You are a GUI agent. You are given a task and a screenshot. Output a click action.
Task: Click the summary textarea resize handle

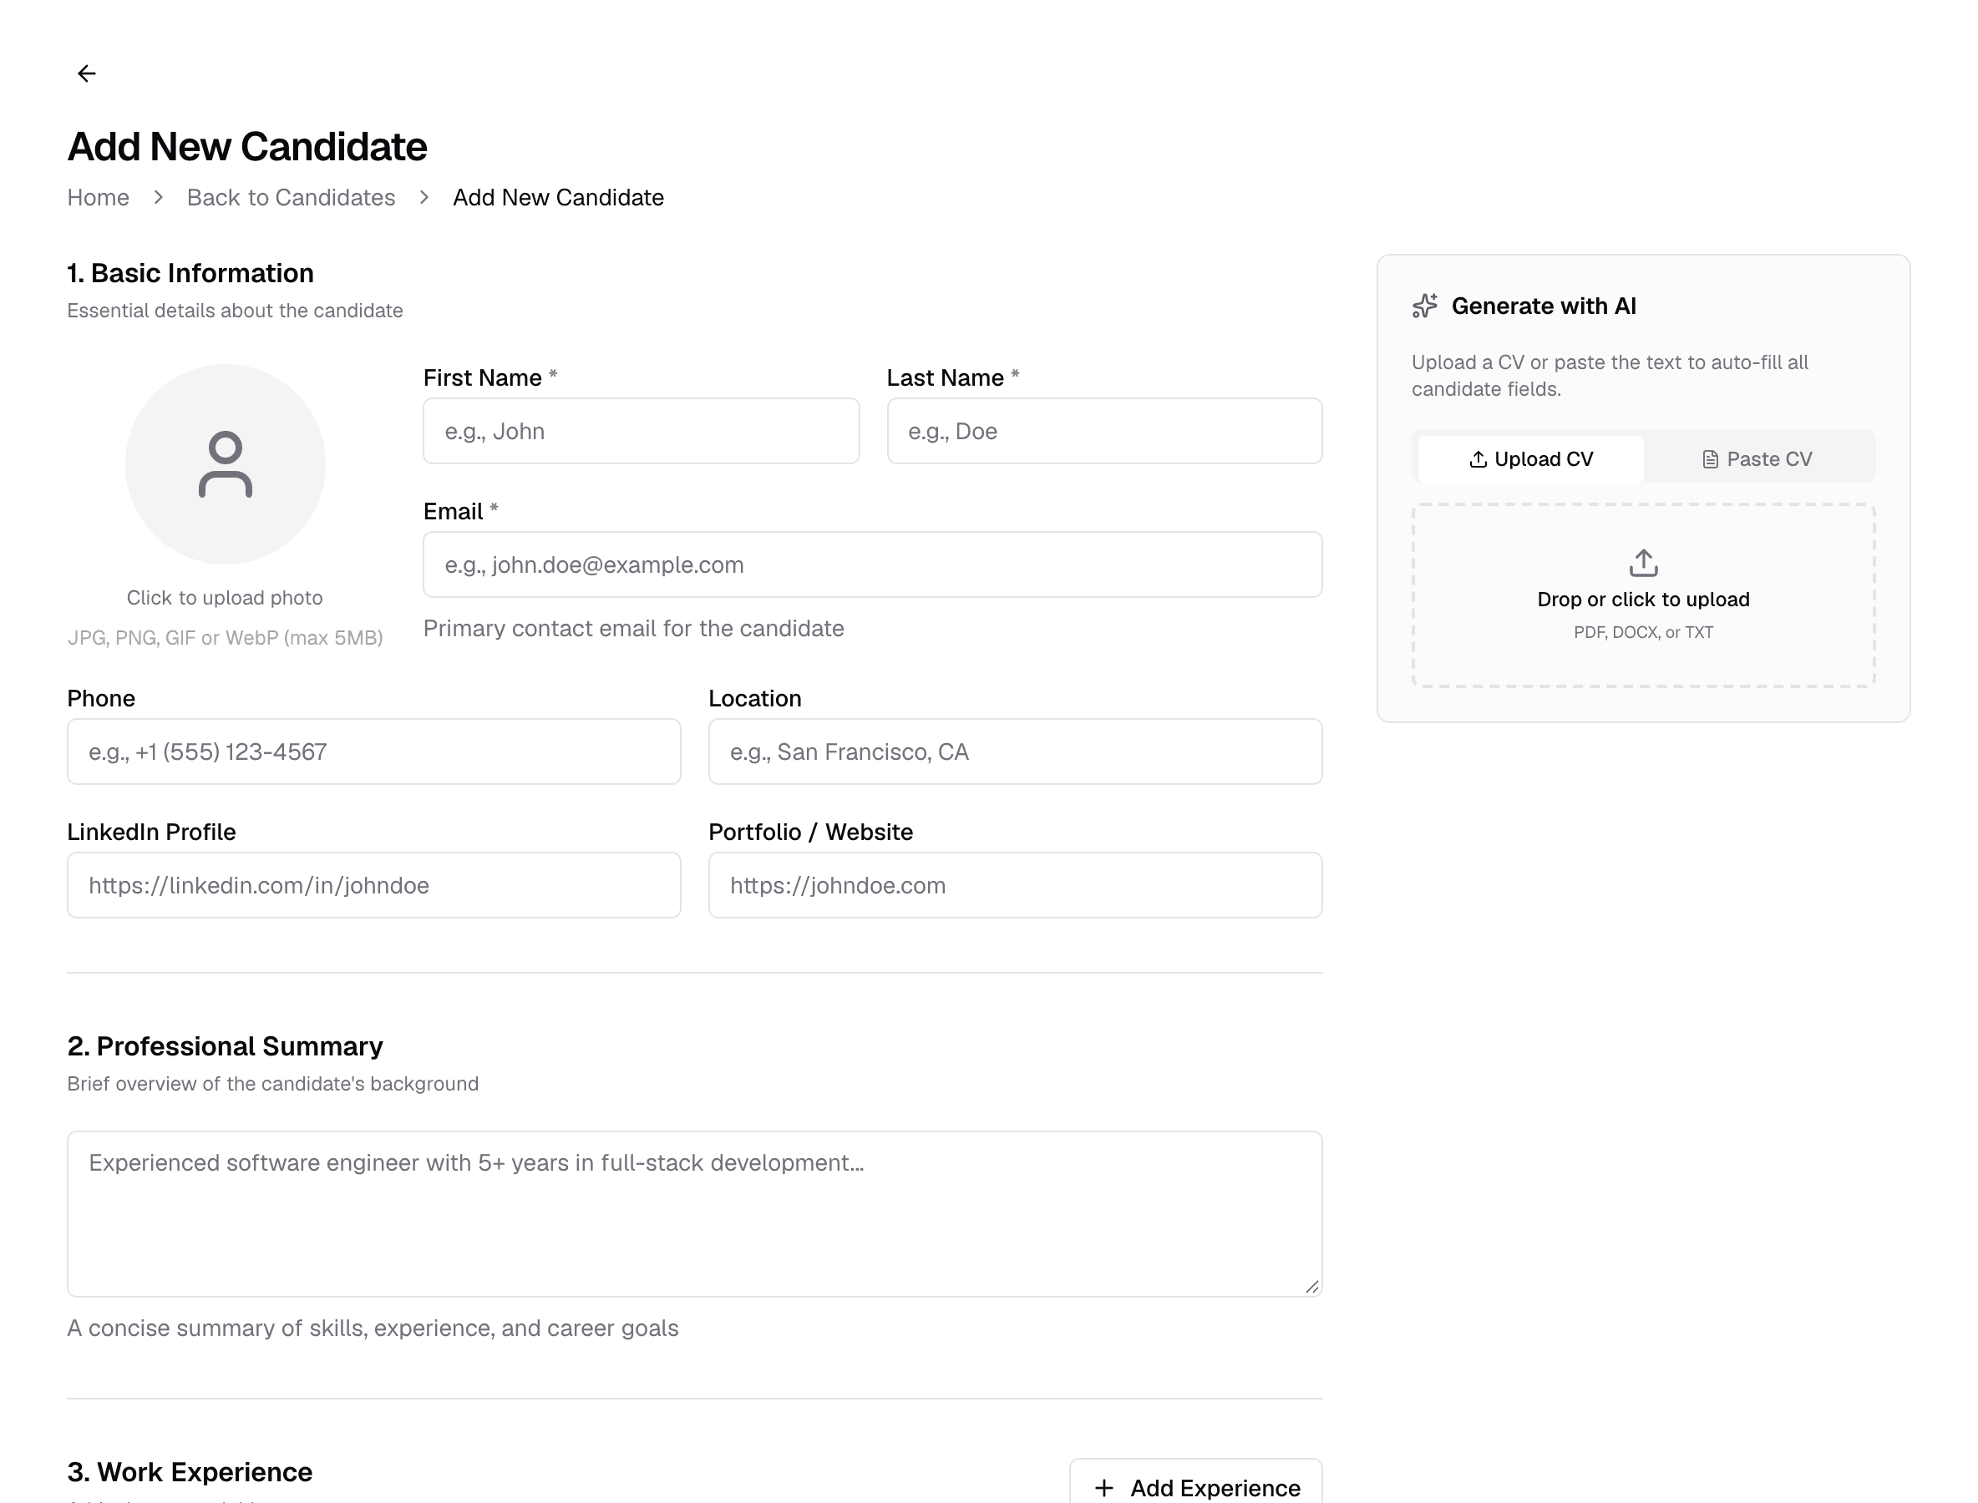pyautogui.click(x=1312, y=1287)
